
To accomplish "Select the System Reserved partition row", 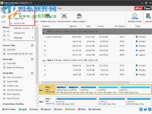I will point(97,37).
